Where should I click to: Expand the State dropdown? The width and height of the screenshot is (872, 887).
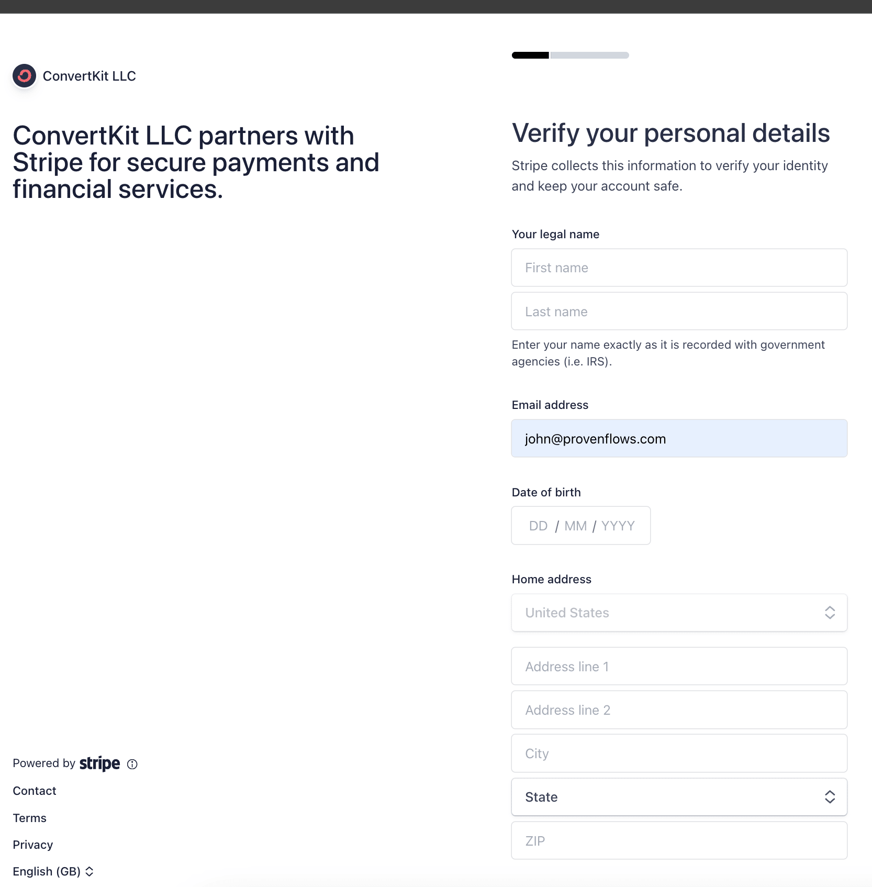[x=679, y=797]
